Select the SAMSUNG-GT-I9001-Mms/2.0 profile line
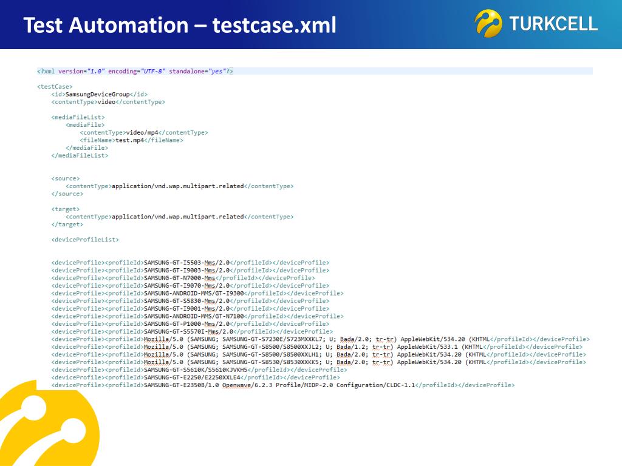Screen dimensions: 622x466 [190, 309]
